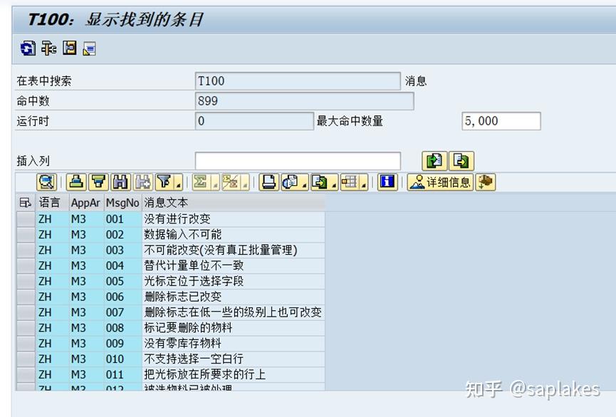Open the print preview
The height and width of the screenshot is (417, 616).
tap(291, 182)
